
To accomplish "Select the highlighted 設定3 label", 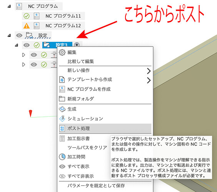I will (x=62, y=45).
